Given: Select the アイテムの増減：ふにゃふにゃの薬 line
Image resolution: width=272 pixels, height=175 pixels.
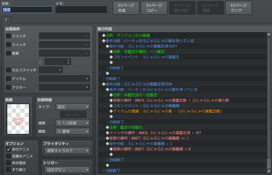Looking at the screenshot, I should pyautogui.click(x=183, y=111).
